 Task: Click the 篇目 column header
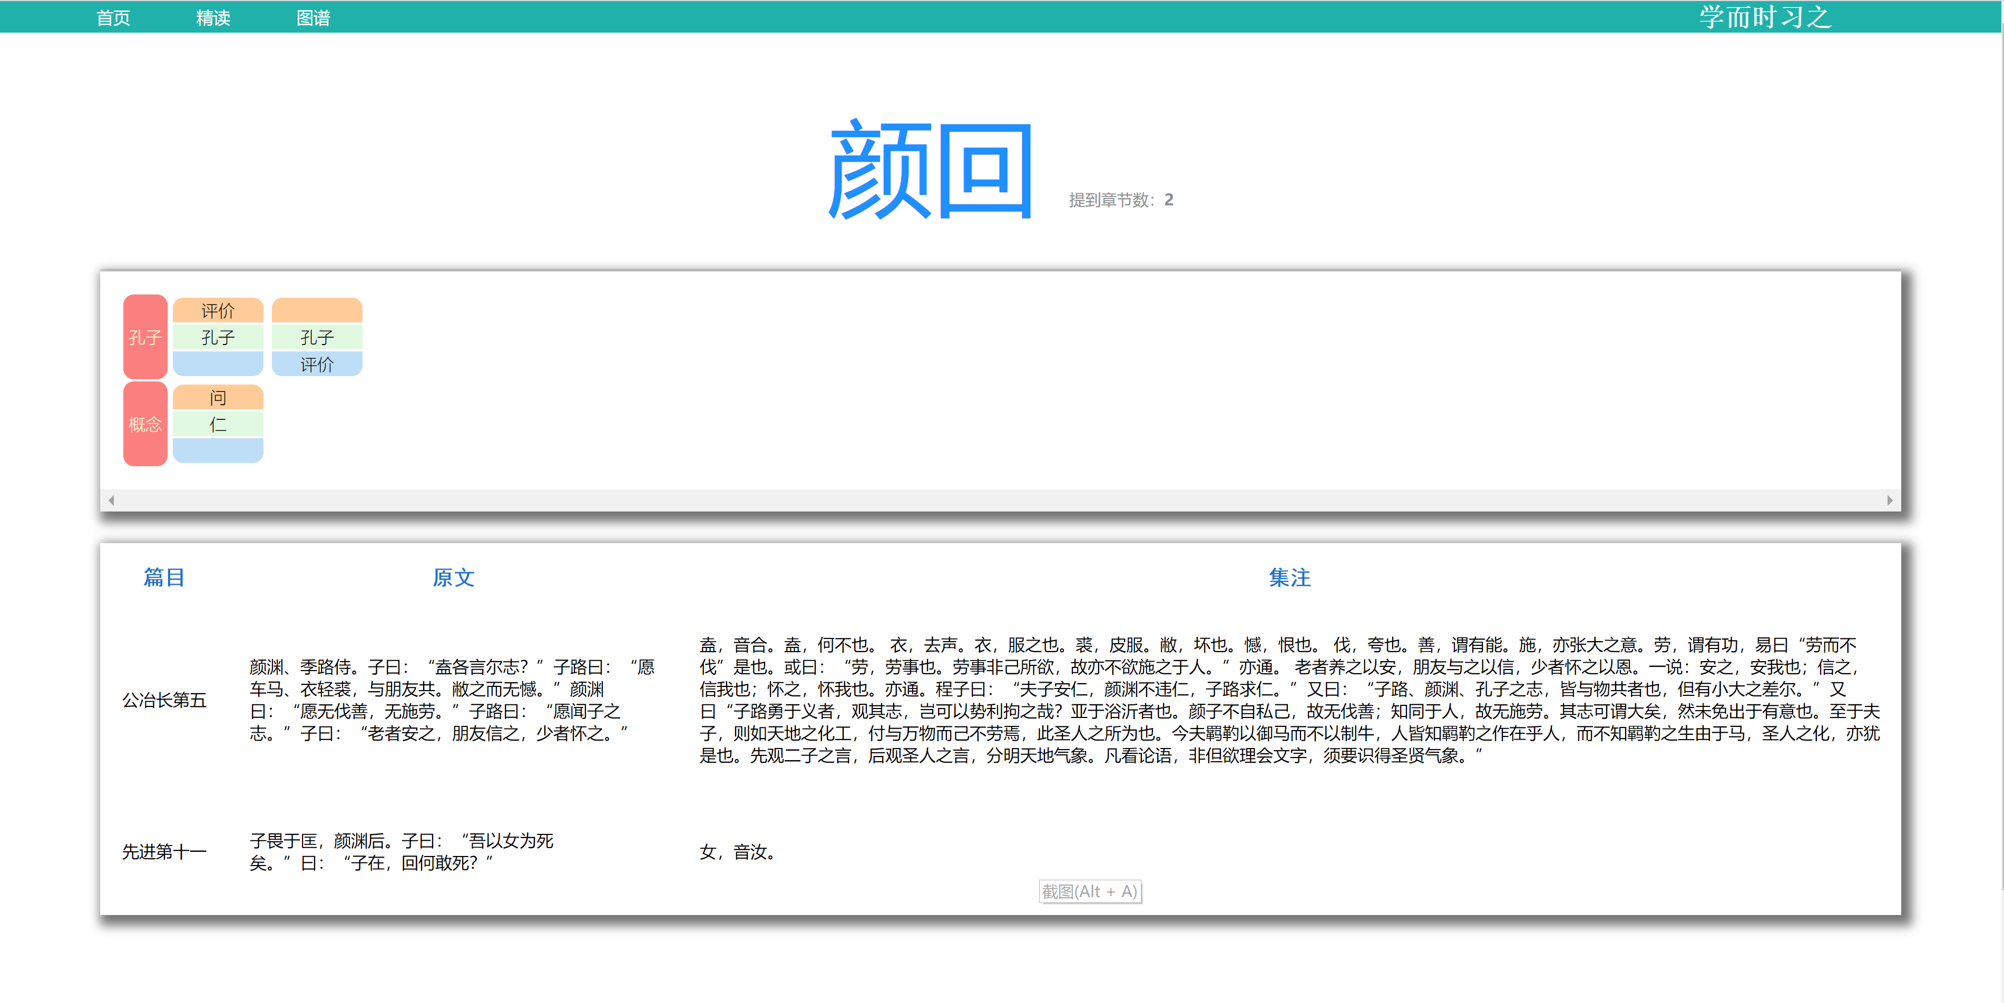click(x=164, y=577)
